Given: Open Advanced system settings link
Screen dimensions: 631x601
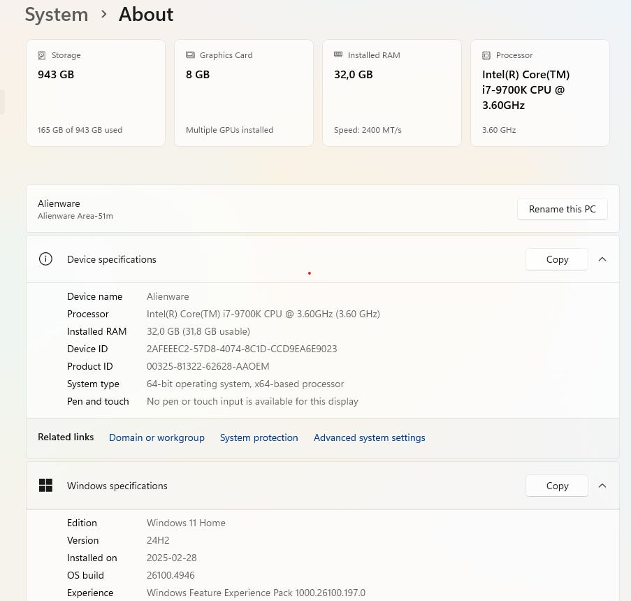Looking at the screenshot, I should 369,437.
